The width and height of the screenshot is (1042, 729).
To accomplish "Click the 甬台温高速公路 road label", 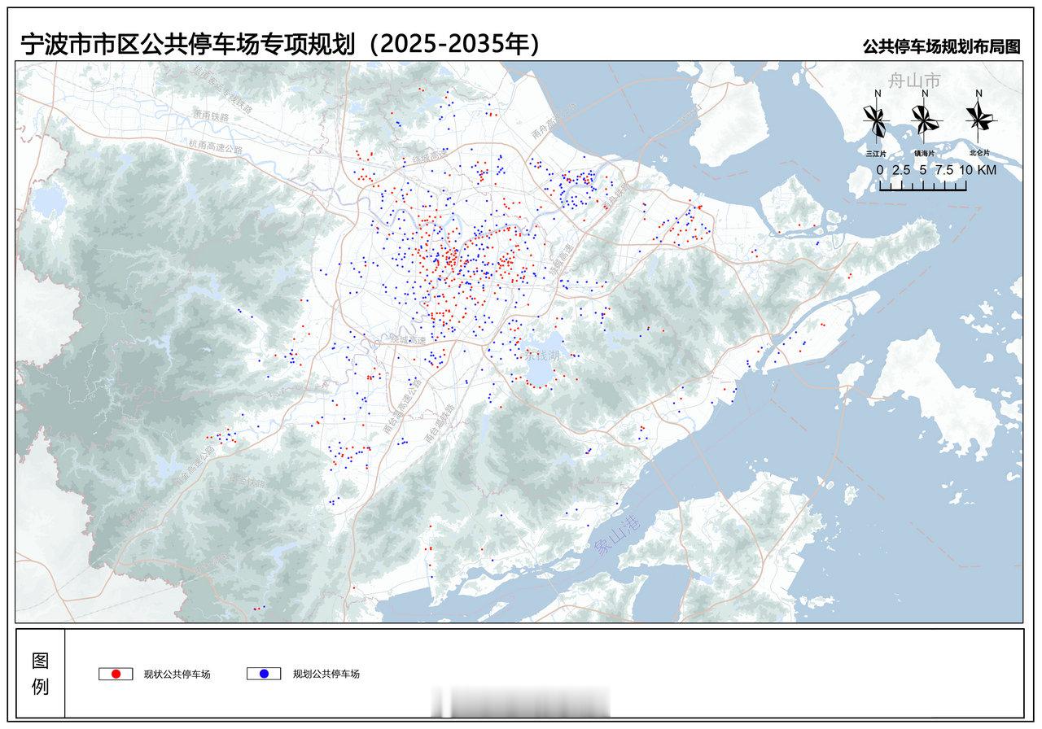I will point(403,406).
